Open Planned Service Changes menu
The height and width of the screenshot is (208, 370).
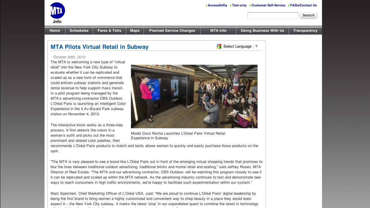tap(172, 30)
